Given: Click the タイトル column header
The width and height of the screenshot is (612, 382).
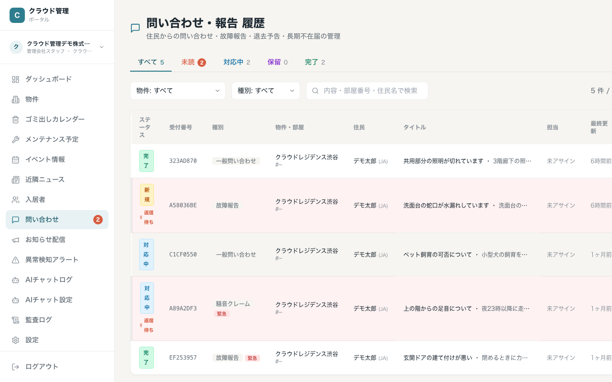Looking at the screenshot, I should coord(415,127).
